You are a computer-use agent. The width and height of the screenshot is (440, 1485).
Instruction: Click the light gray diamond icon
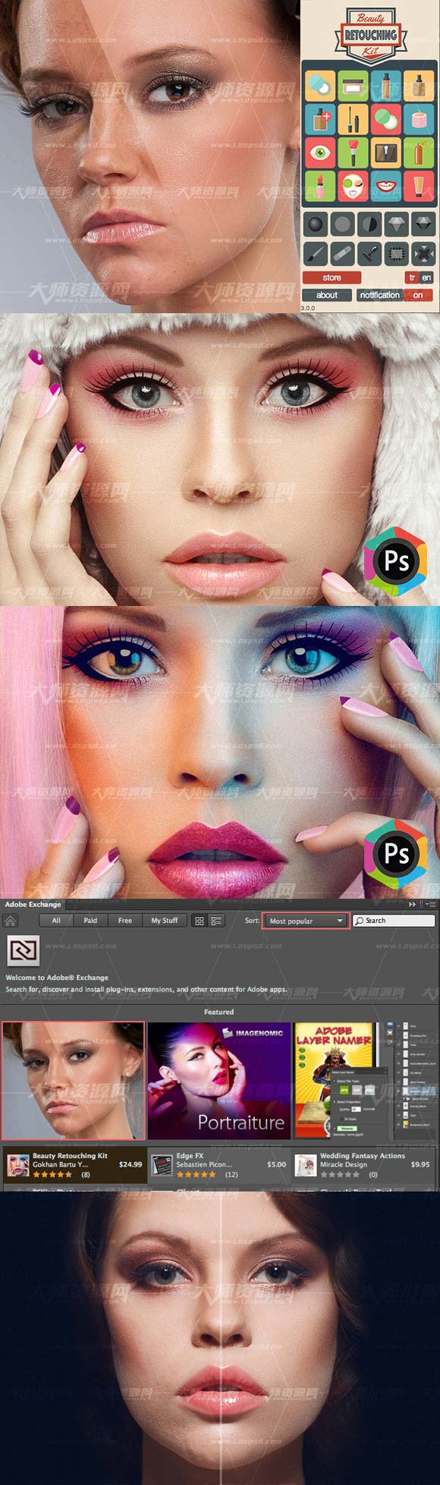pyautogui.click(x=396, y=224)
